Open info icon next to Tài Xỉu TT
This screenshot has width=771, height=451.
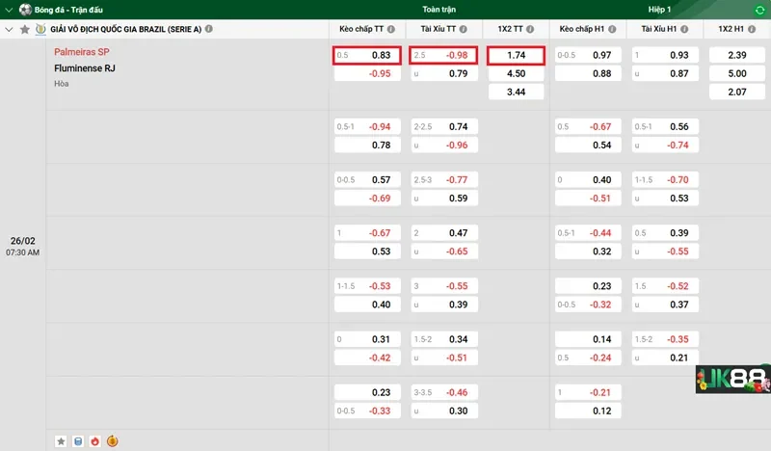tap(464, 29)
